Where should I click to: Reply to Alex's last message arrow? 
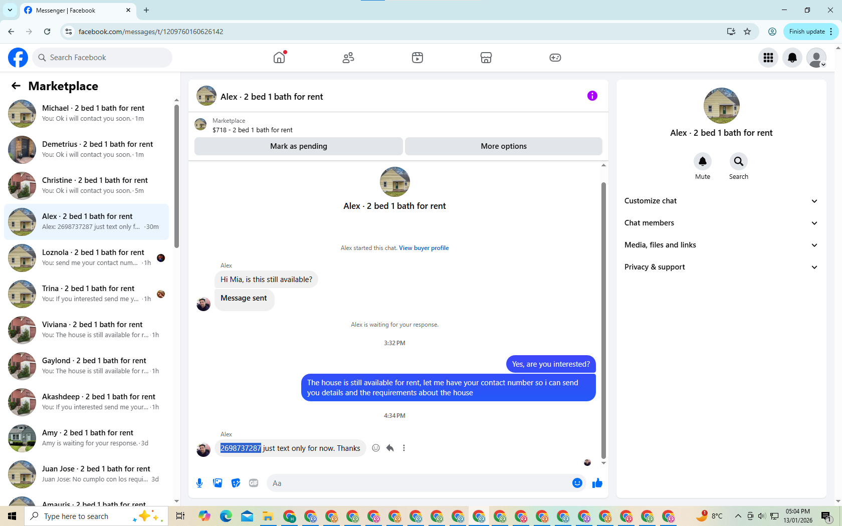390,448
